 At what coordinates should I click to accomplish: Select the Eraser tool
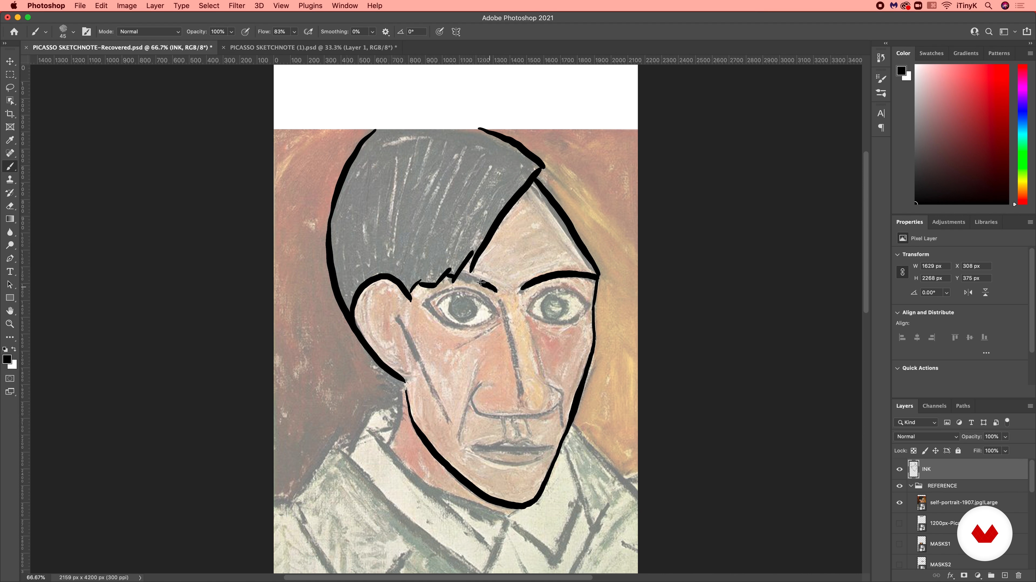tap(10, 206)
